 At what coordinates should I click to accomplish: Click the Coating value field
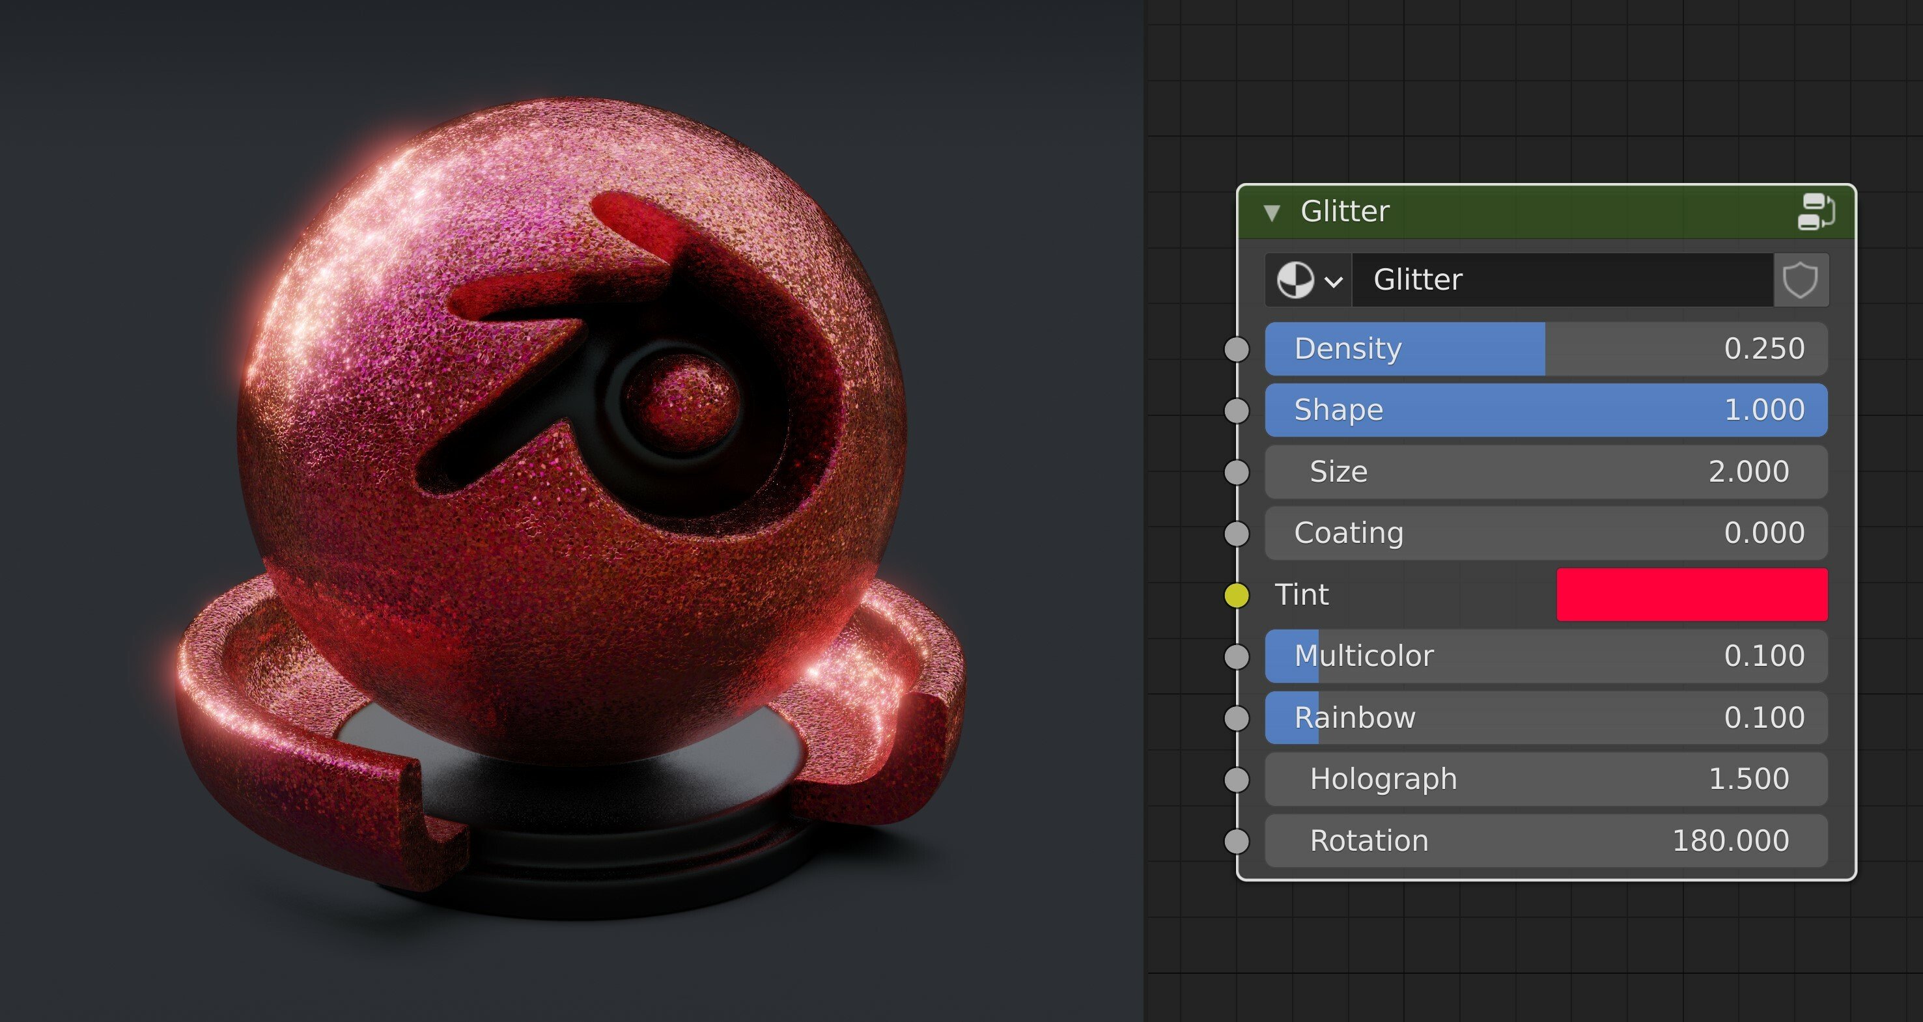pos(1545,532)
